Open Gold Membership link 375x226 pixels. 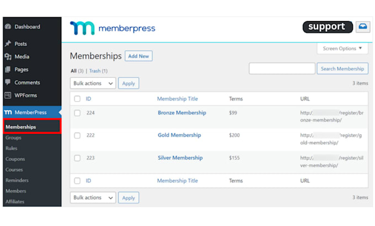(179, 135)
